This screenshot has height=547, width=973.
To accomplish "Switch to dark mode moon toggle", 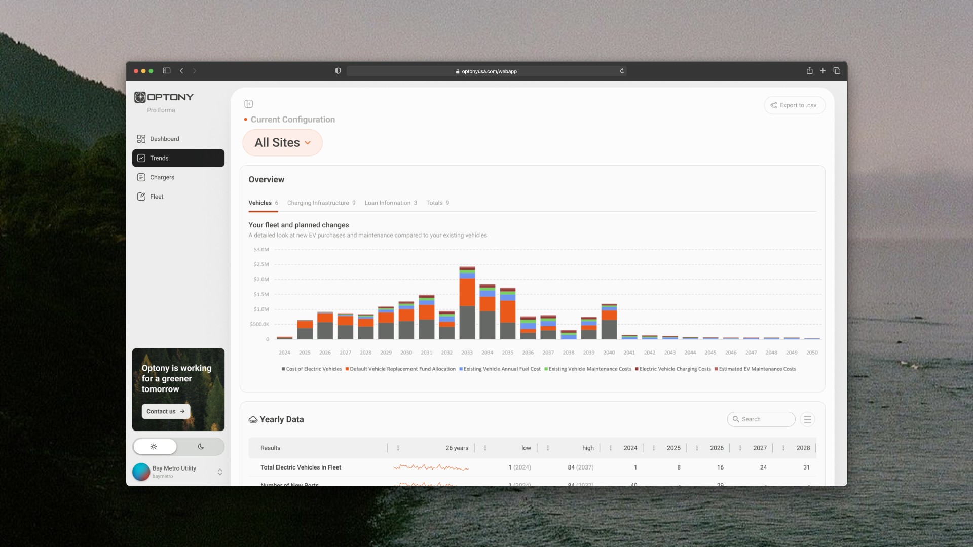I will point(201,447).
